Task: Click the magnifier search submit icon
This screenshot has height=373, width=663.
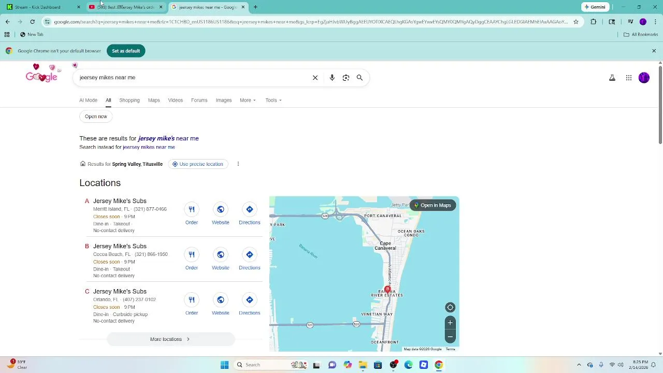Action: pyautogui.click(x=359, y=78)
